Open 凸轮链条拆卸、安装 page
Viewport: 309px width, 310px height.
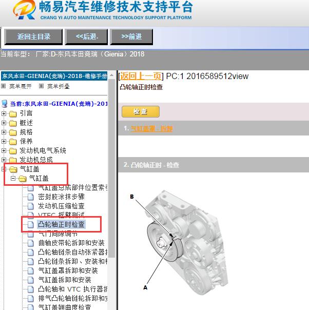(x=72, y=261)
